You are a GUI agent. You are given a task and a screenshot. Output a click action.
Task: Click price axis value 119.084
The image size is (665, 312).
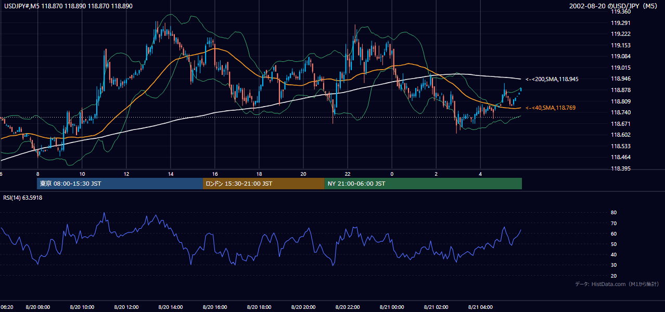622,56
